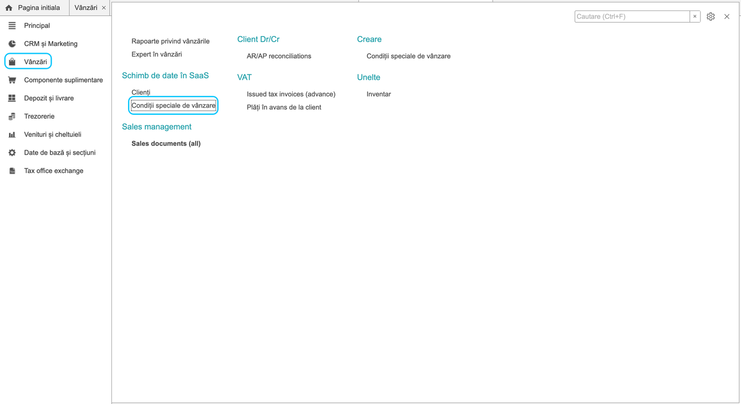Click into the Cautare search field

click(x=632, y=17)
